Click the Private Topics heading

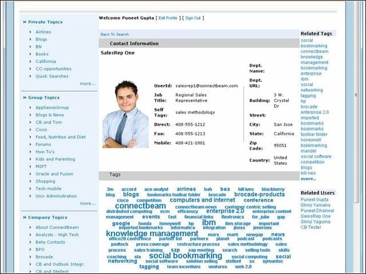click(45, 22)
